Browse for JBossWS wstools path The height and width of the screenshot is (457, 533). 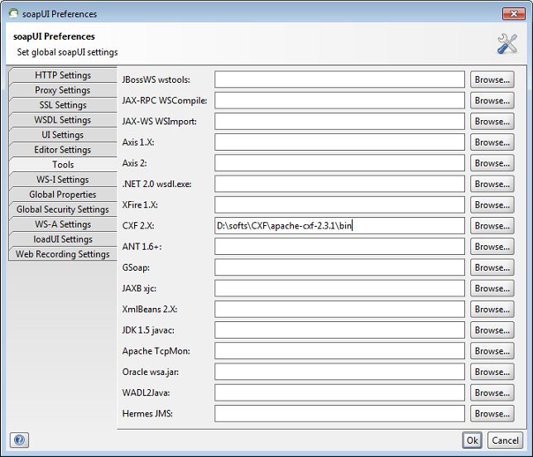coord(492,79)
